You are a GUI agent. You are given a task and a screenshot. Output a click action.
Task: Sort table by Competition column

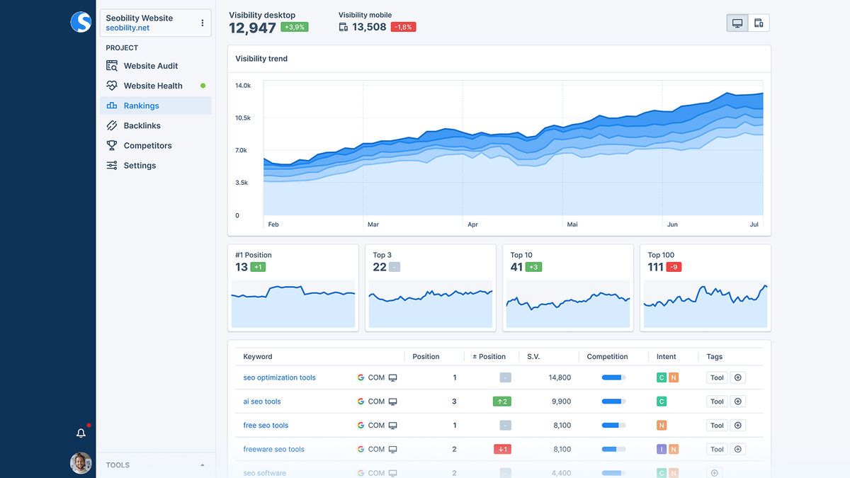(607, 357)
